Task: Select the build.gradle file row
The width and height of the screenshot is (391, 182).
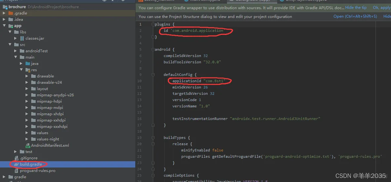Action: pyautogui.click(x=68, y=164)
